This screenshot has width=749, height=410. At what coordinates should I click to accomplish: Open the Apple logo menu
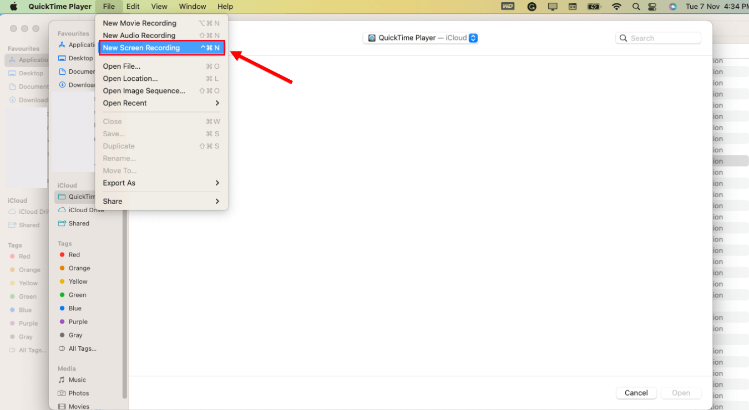(x=14, y=7)
